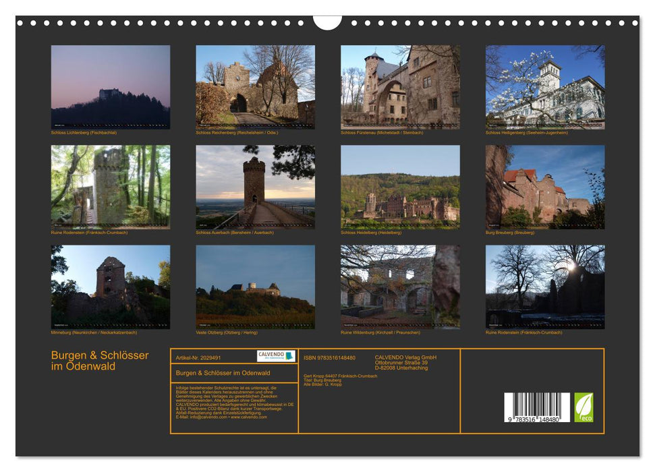The height and width of the screenshot is (472, 655).
Task: Open the Schloss Fürstenau thumbnail
Action: click(400, 87)
